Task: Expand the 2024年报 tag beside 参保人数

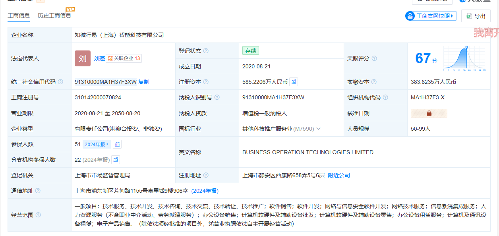Action: pos(97,144)
